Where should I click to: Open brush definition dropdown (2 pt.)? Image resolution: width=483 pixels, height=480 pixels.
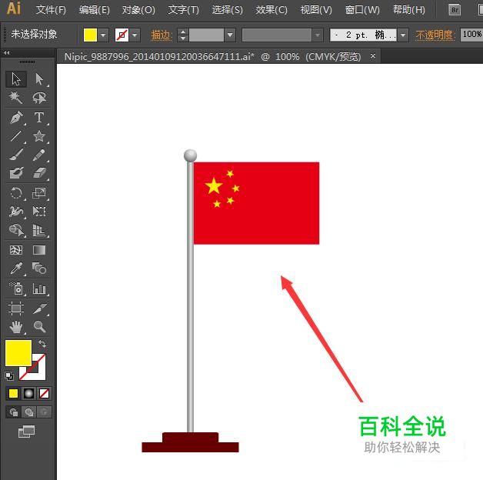click(403, 35)
